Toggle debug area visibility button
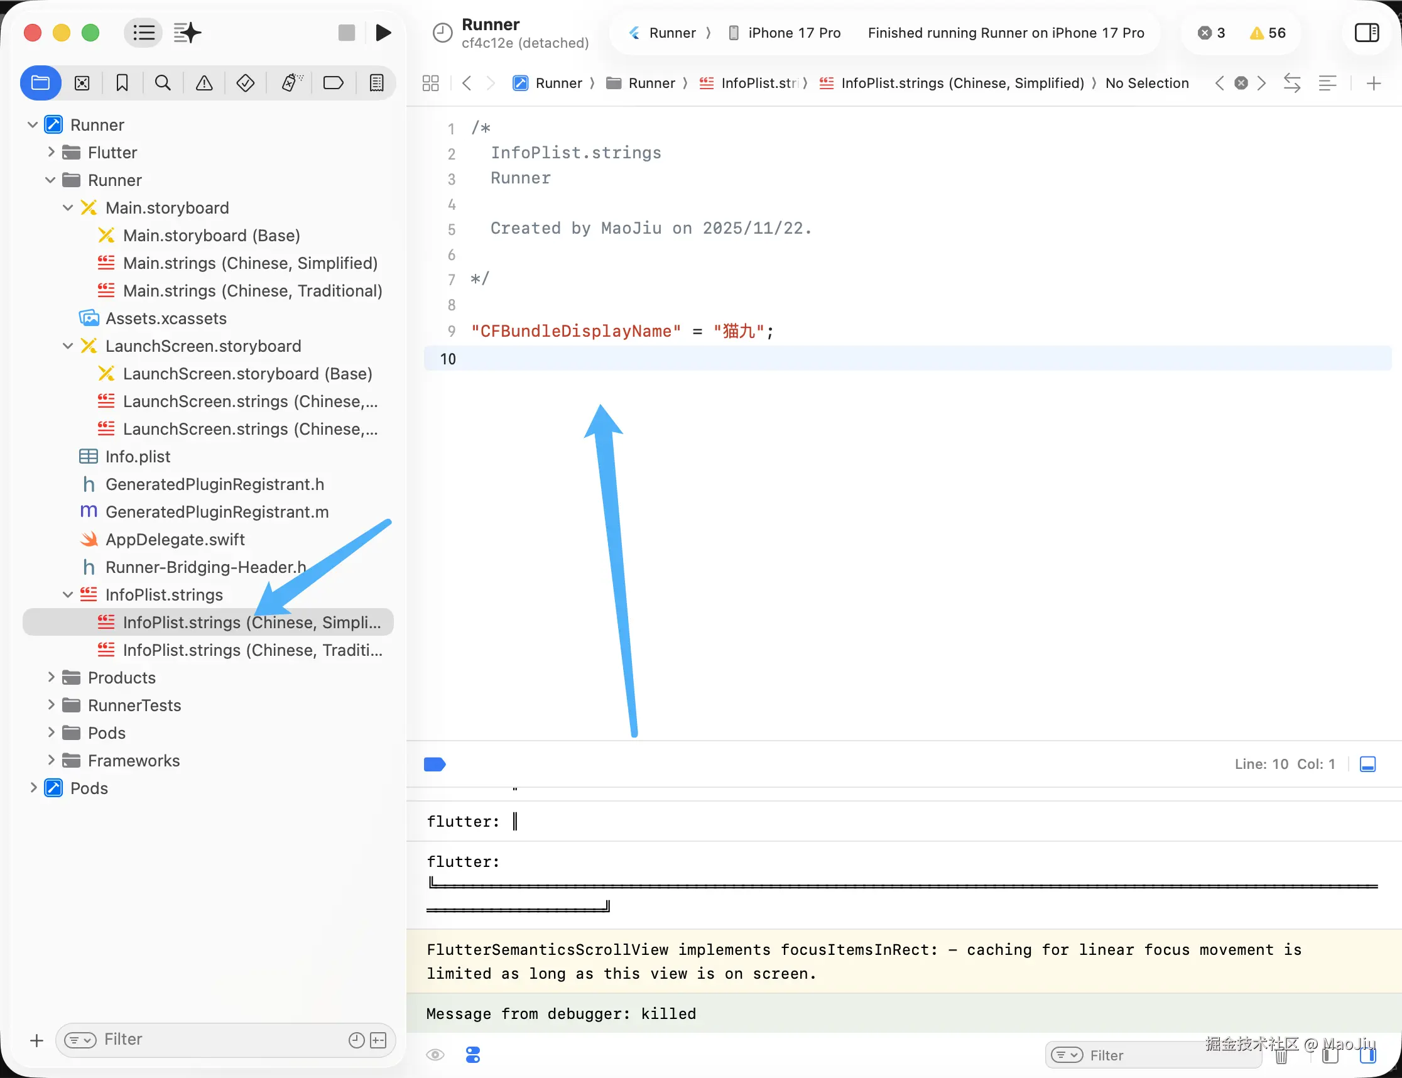 [x=1367, y=765]
